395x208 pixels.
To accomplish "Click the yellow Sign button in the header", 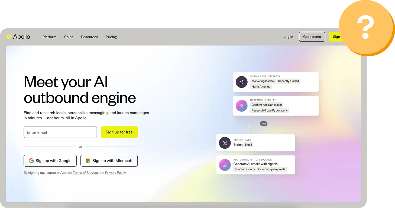I will 336,37.
